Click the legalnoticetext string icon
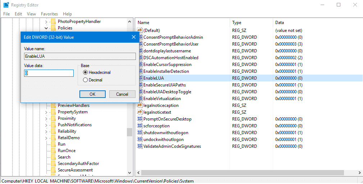The height and width of the screenshot is (184, 363). [140, 112]
